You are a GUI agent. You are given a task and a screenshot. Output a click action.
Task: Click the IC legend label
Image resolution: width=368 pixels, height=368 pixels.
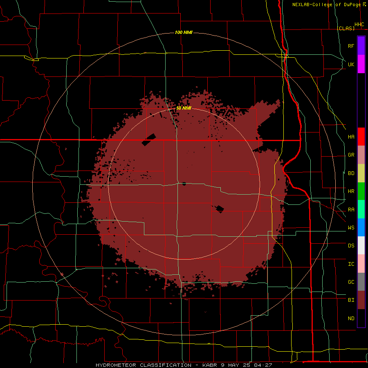point(351,264)
